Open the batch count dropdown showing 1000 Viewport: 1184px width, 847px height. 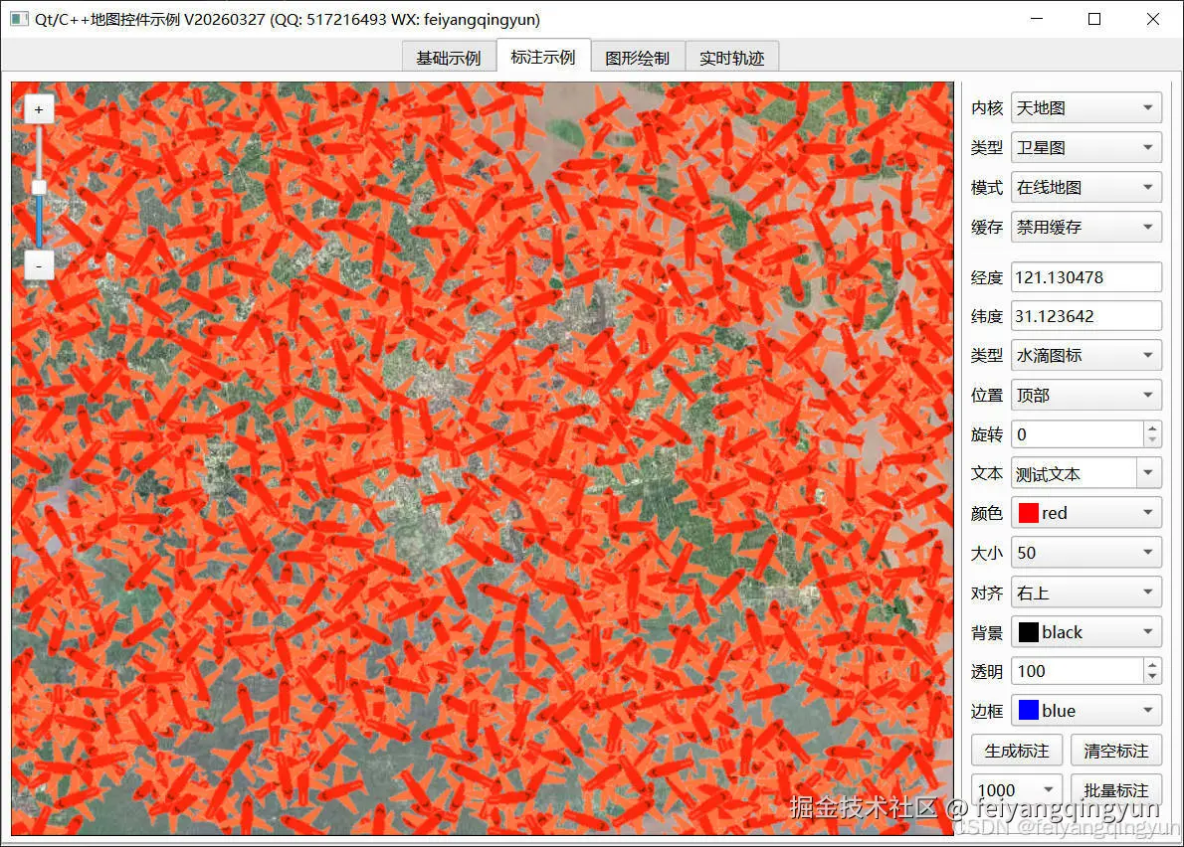(1017, 789)
